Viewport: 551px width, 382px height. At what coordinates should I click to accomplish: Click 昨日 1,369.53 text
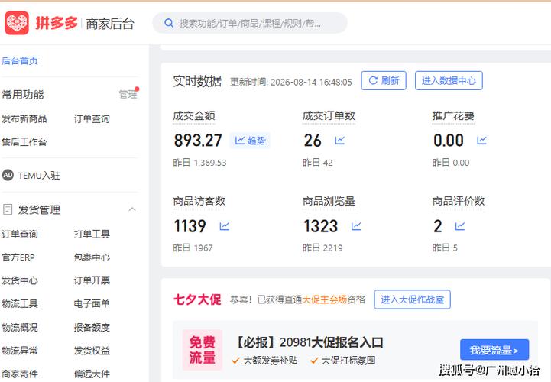tap(199, 163)
